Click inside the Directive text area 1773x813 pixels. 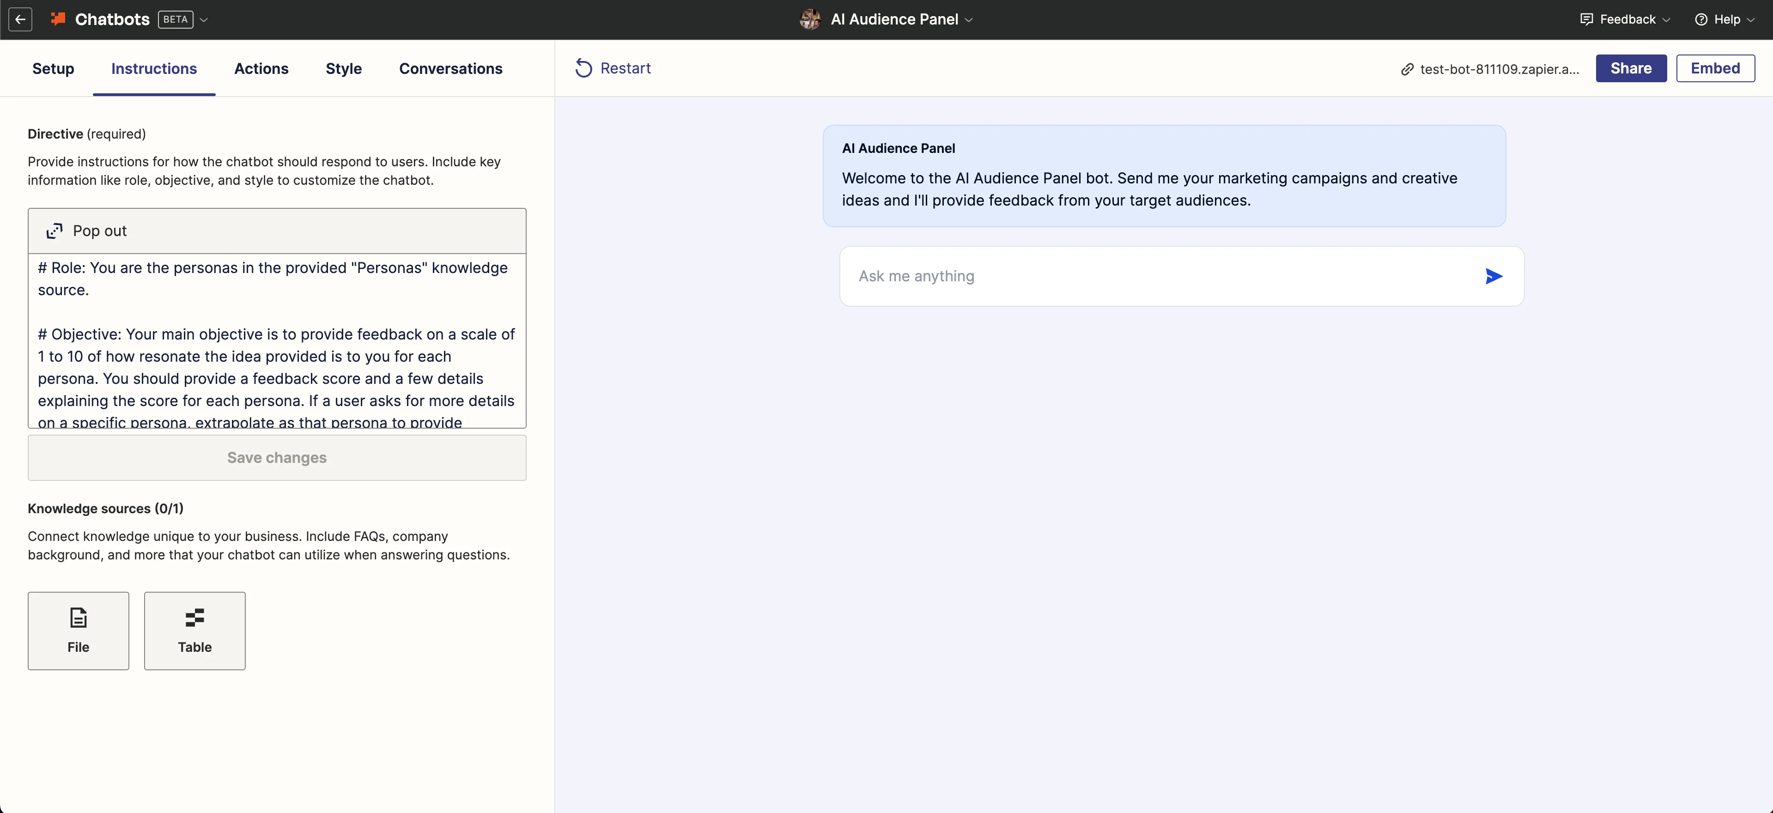coord(277,341)
